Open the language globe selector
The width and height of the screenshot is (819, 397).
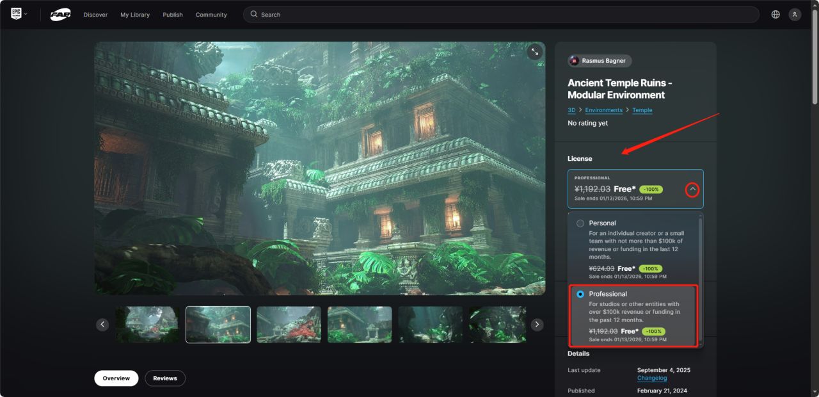775,14
